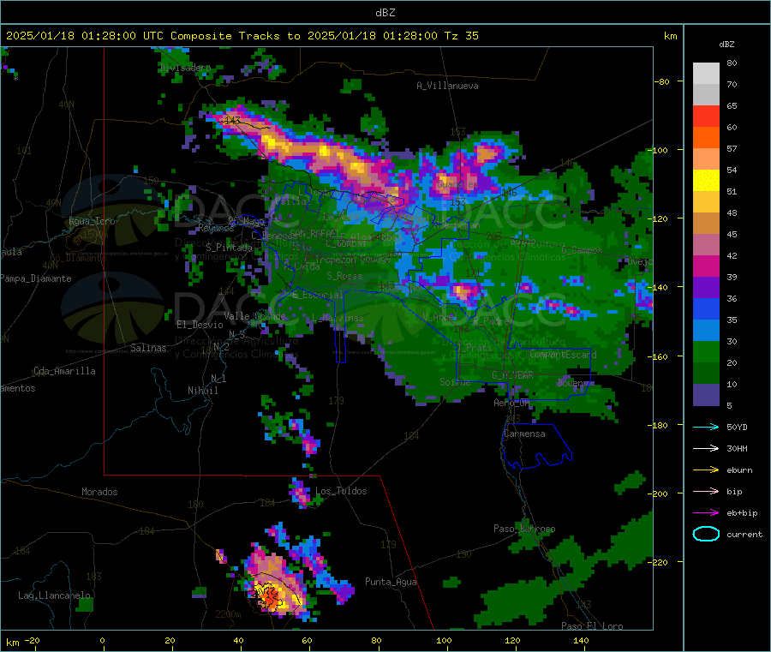Click the '-140' tick on the vertical km axis
The height and width of the screenshot is (652, 771).
(659, 287)
